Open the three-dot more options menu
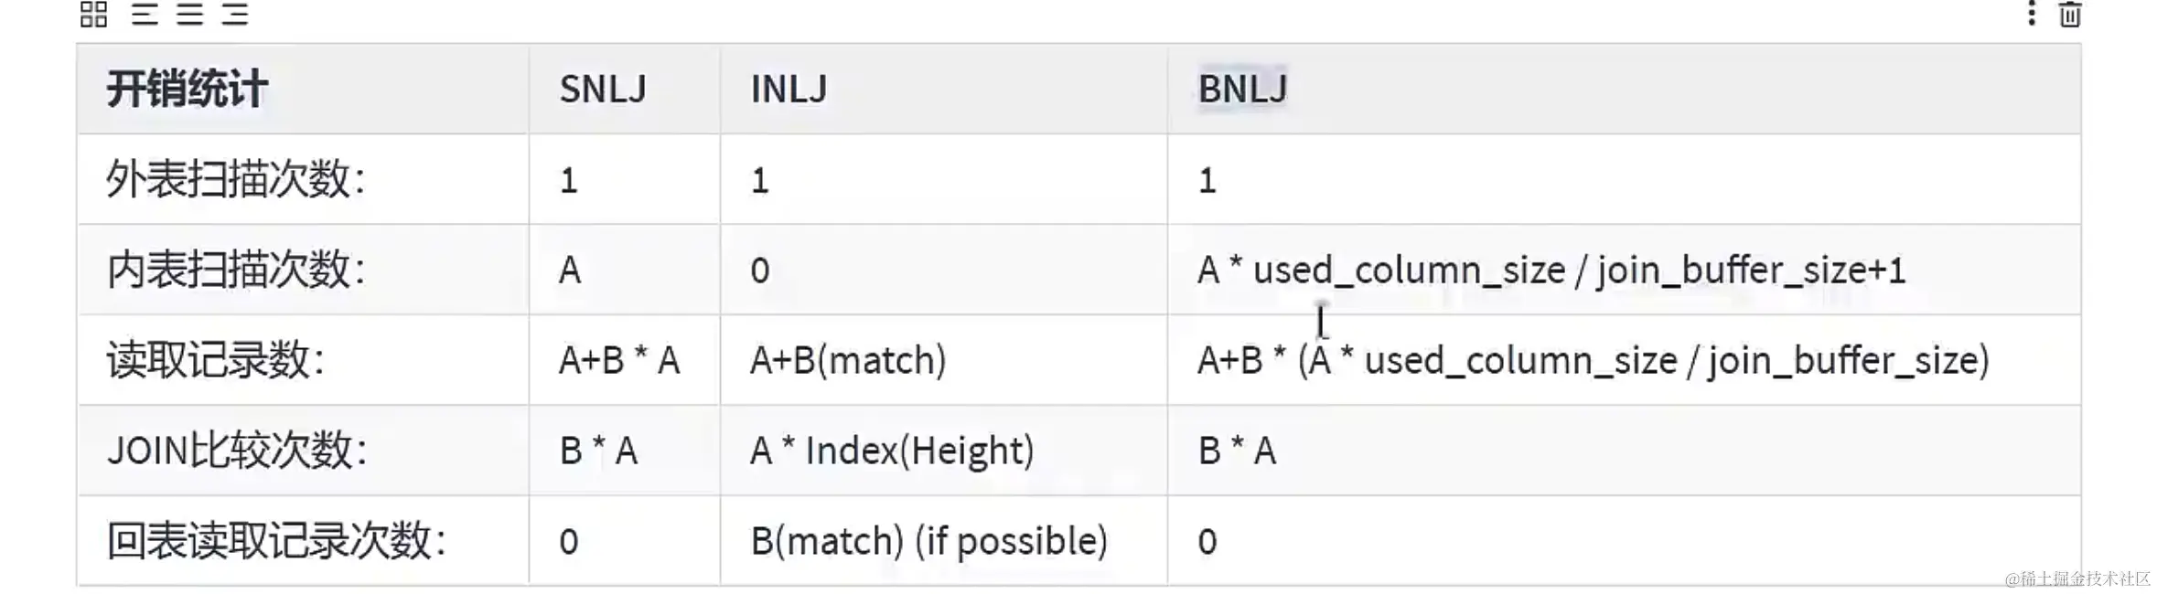2157x594 pixels. pyautogui.click(x=2031, y=14)
